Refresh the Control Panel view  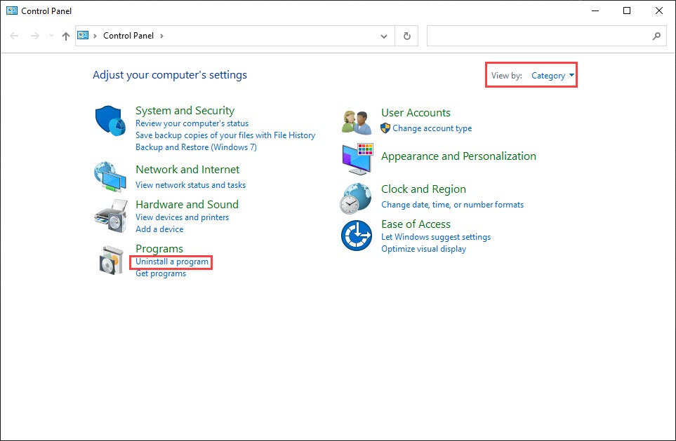pos(407,36)
